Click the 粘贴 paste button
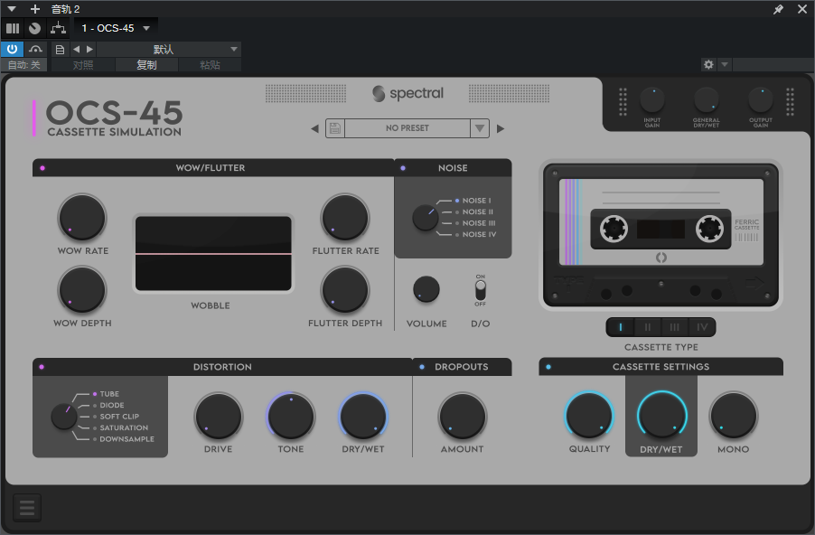 click(x=210, y=65)
